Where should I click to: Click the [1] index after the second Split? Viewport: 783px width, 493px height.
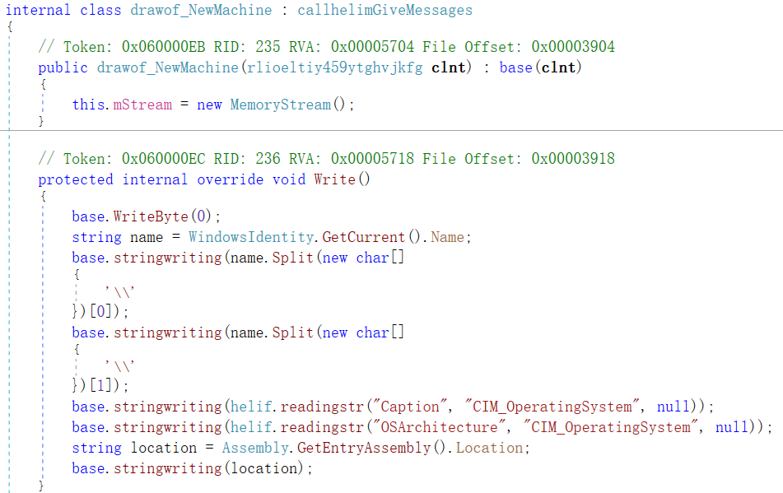[x=100, y=385]
